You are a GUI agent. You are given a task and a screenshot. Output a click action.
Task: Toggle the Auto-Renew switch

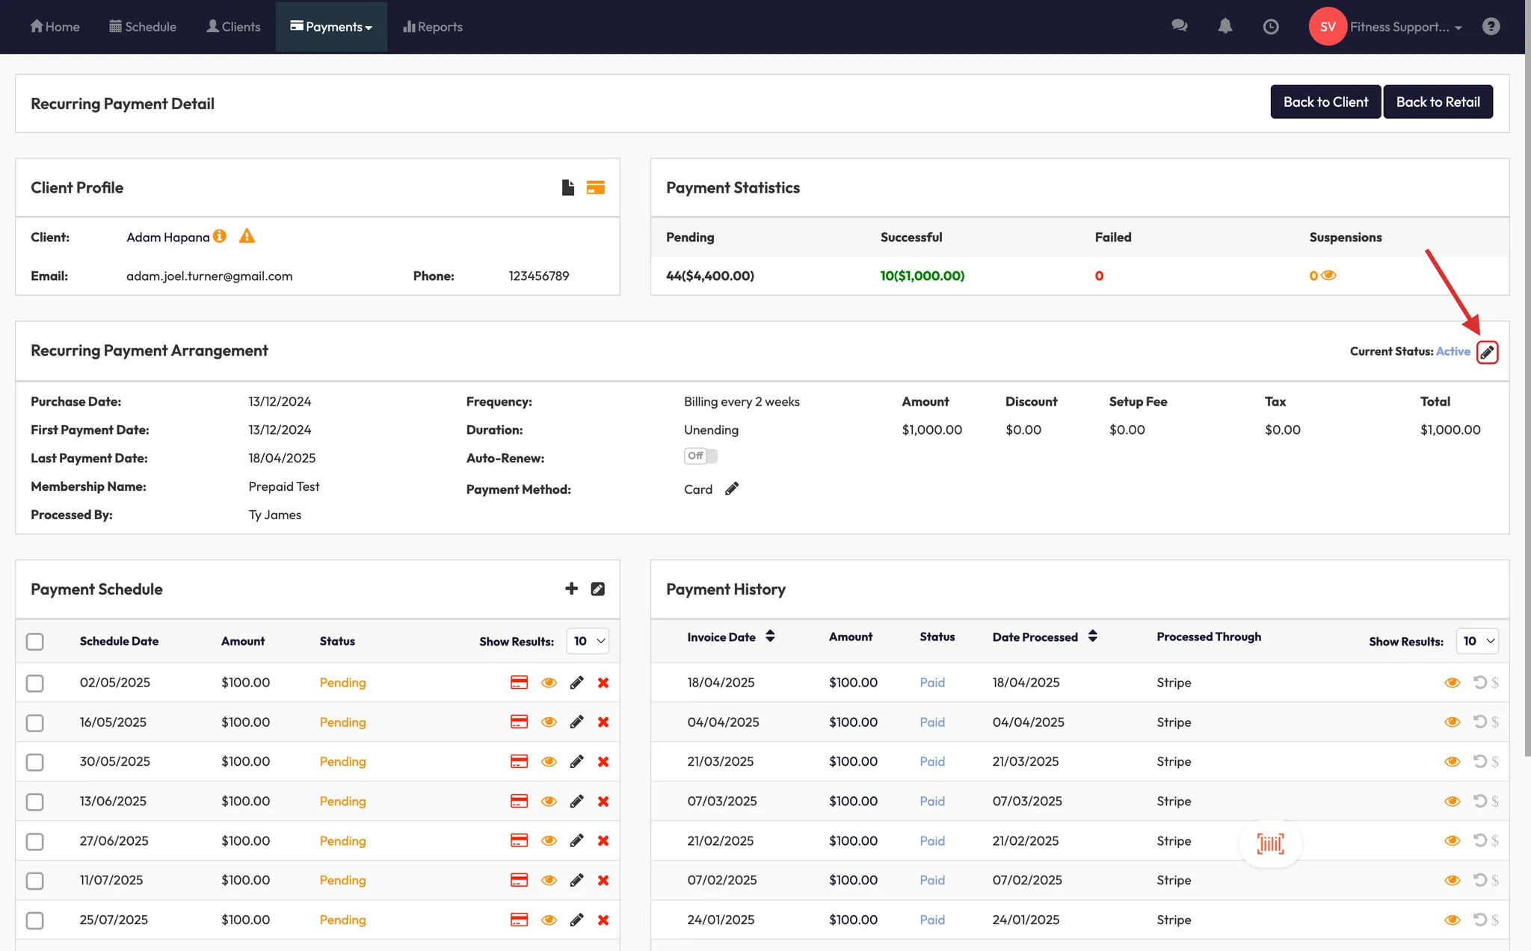pyautogui.click(x=700, y=456)
